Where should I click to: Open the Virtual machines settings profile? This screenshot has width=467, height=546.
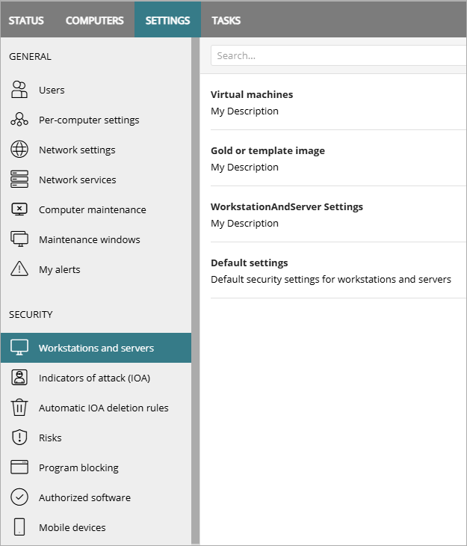pyautogui.click(x=252, y=94)
